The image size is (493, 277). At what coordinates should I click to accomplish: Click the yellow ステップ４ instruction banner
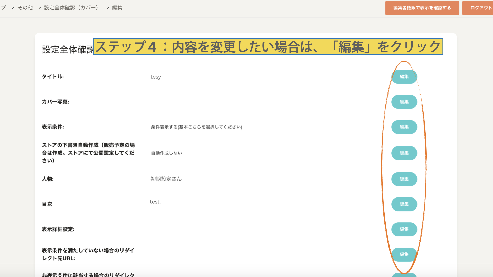click(x=268, y=47)
